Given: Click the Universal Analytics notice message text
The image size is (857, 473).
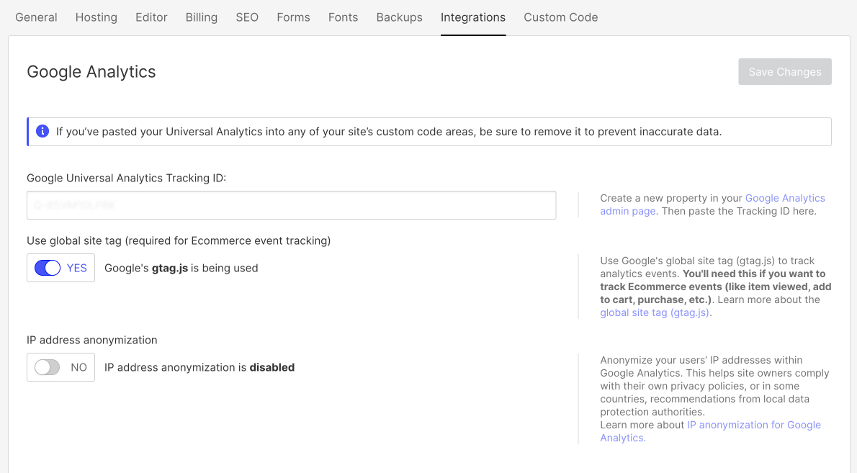Looking at the screenshot, I should pos(389,132).
